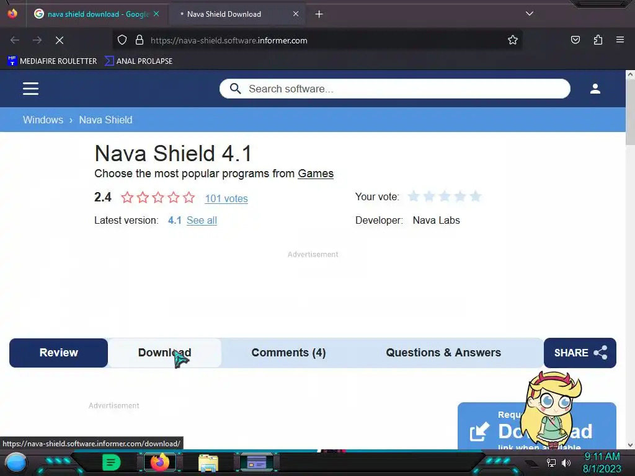Viewport: 635px width, 476px height.
Task: Close the Nava Shield Download tab
Action: click(x=296, y=14)
